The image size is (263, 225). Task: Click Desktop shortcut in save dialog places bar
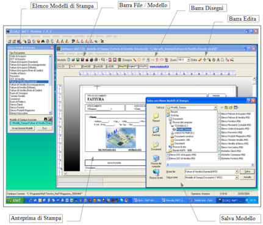pos(156,132)
